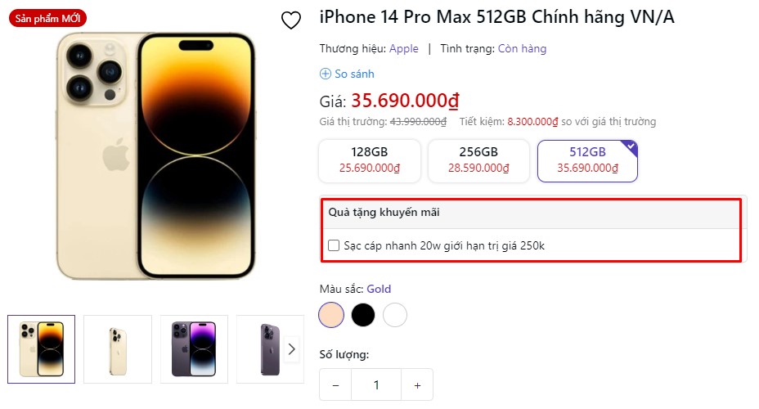Screen dimensions: 759x409
Task: Click the So sánh plus-circle icon
Action: (x=326, y=74)
